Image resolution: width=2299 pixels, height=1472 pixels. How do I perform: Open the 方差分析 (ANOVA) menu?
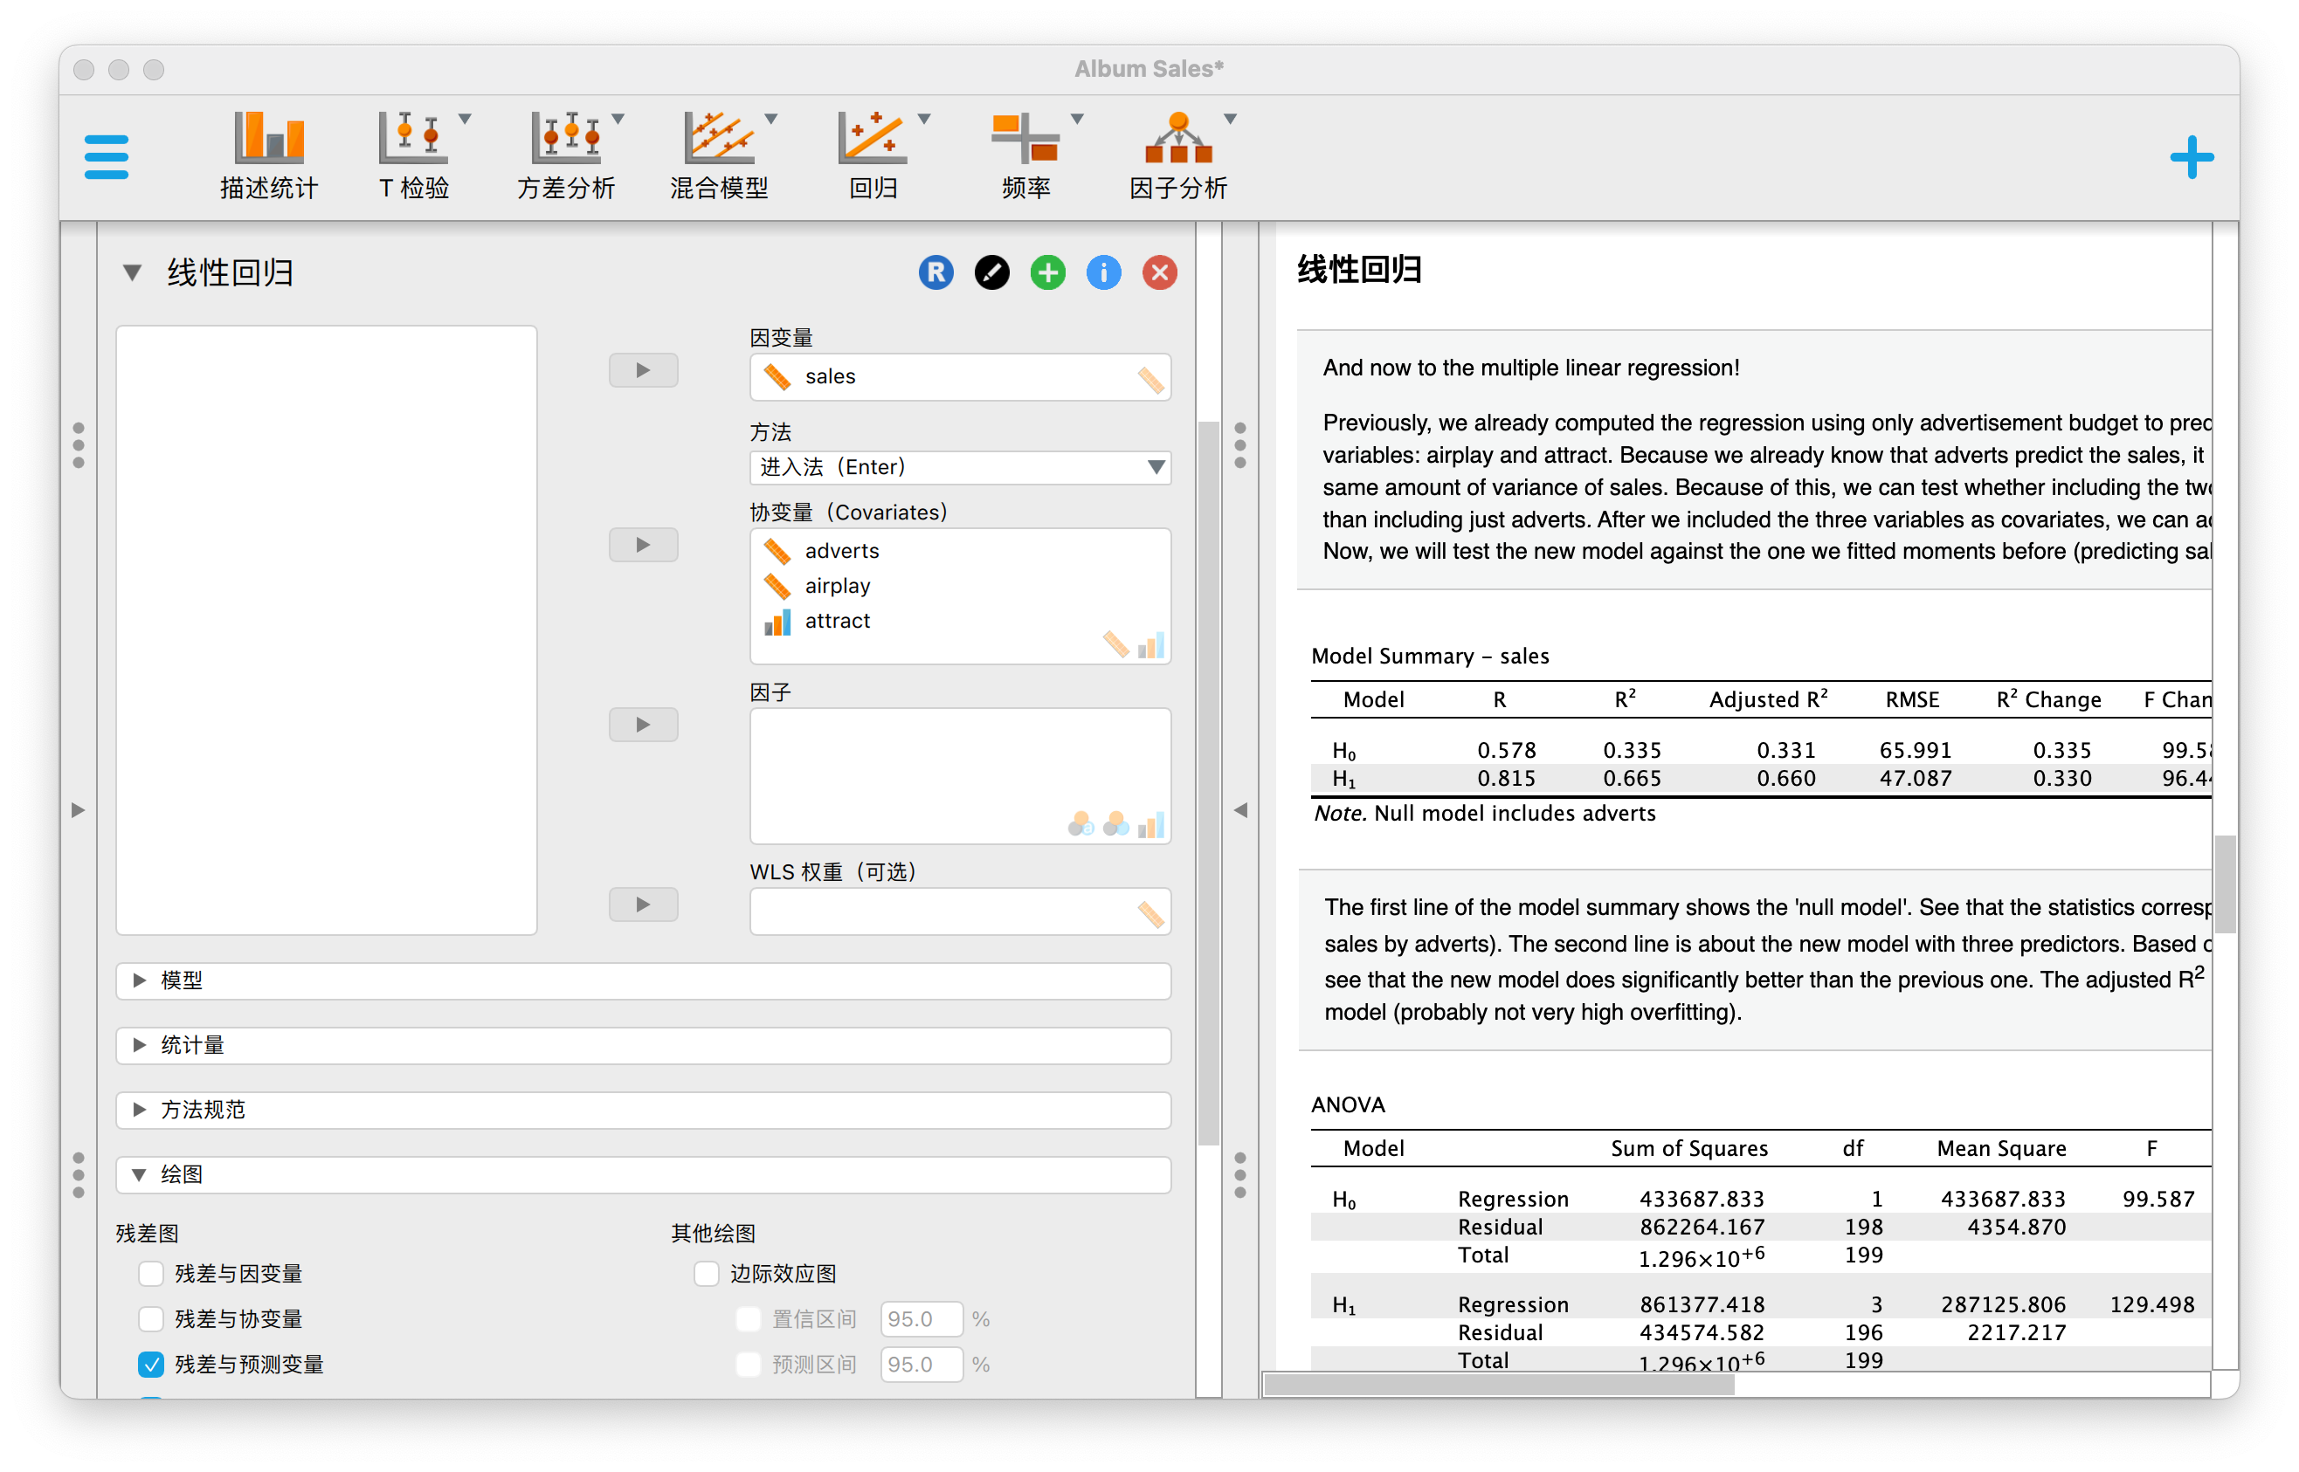pyautogui.click(x=566, y=155)
